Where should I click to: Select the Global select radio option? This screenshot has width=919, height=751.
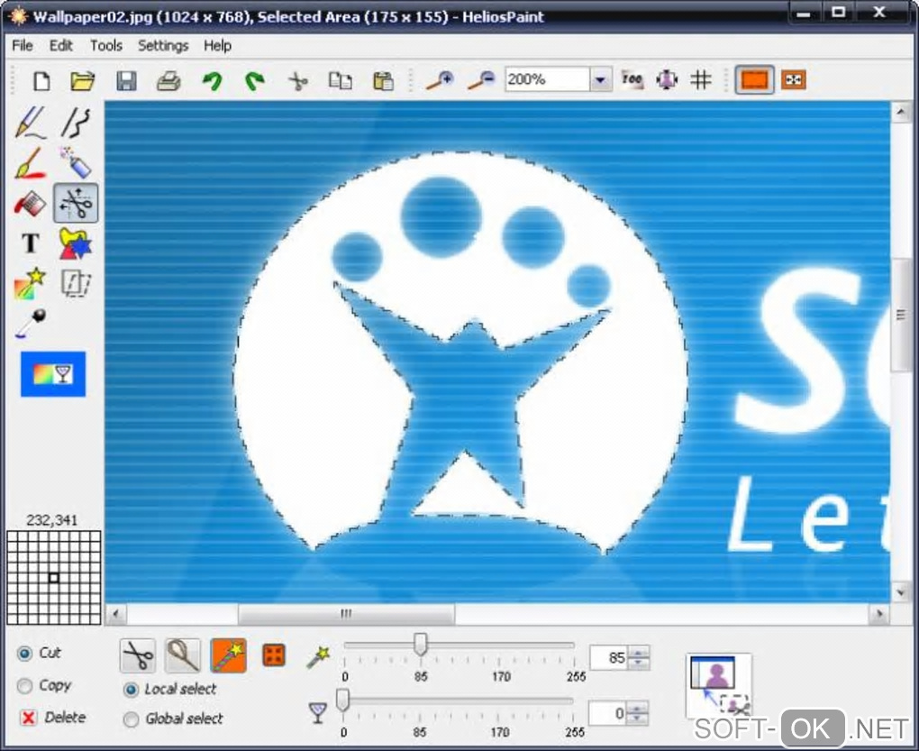coord(132,719)
